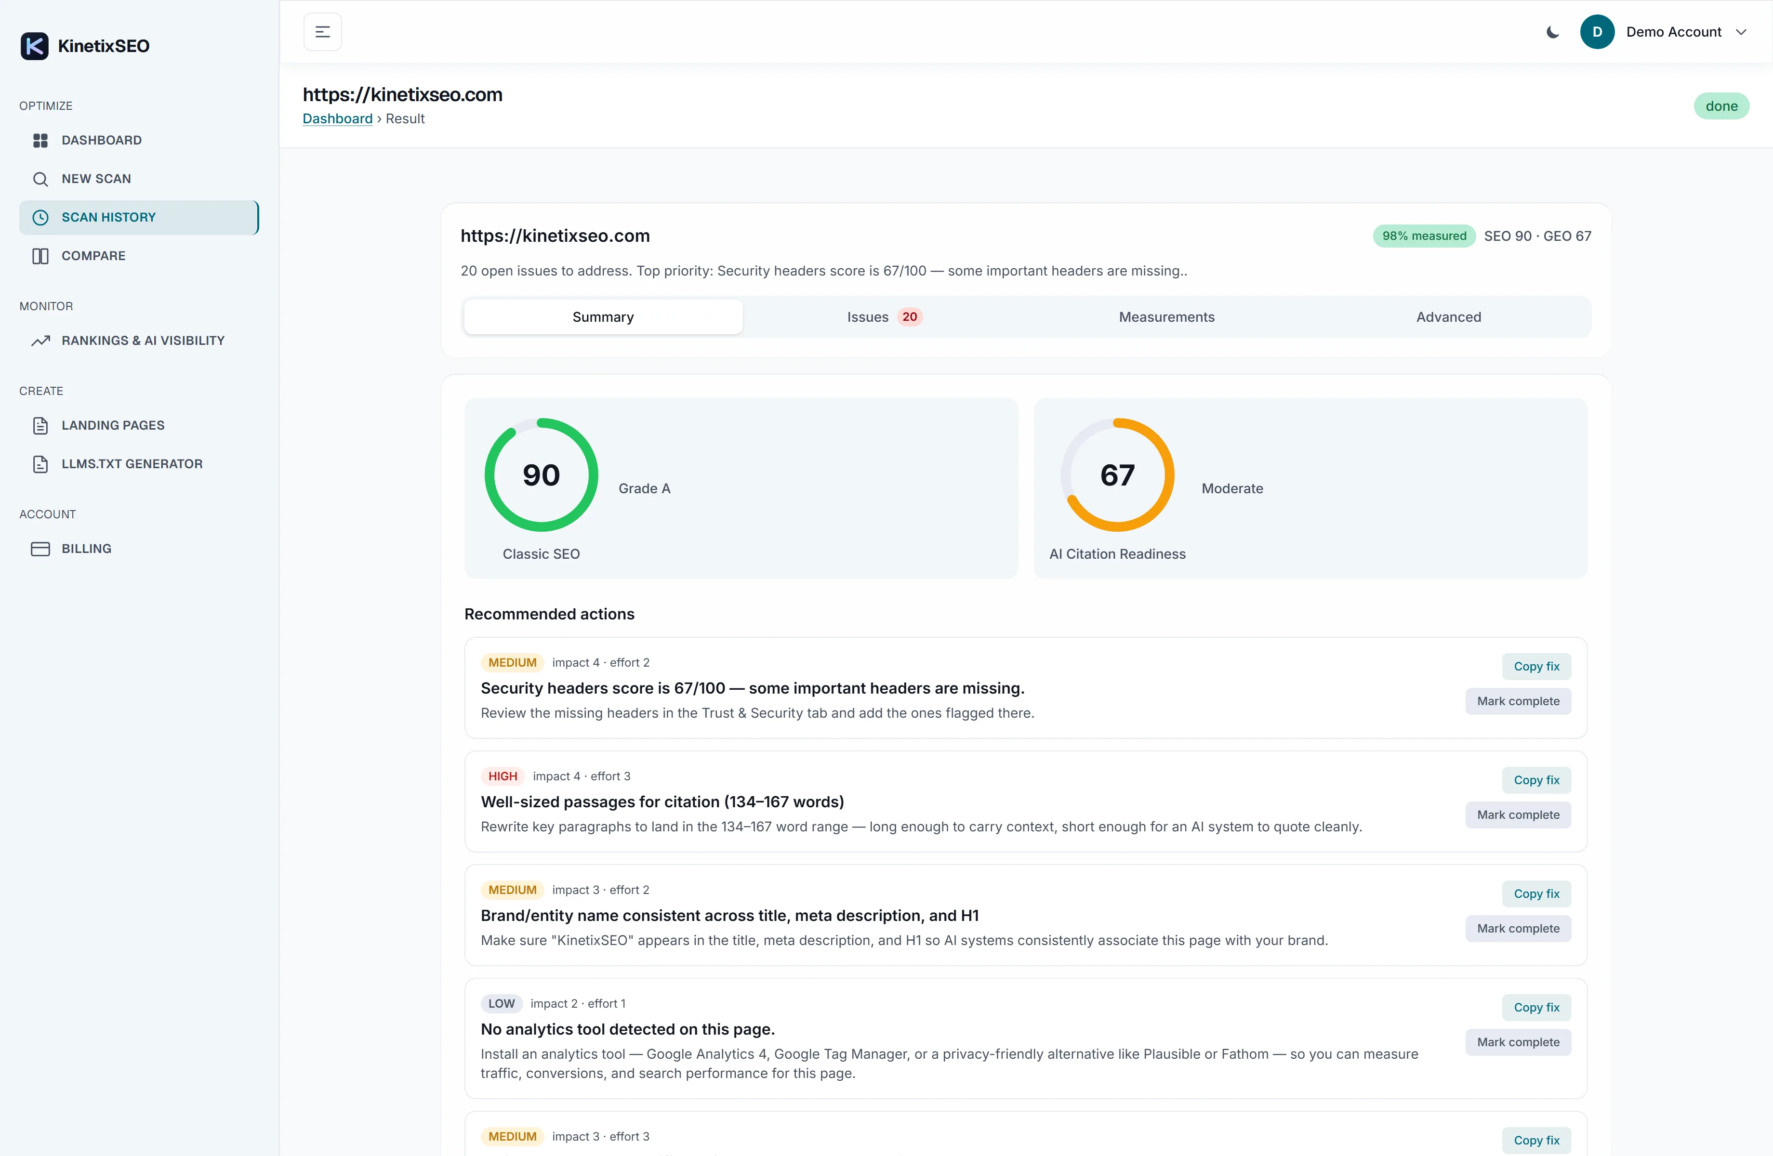Click the Billing credit card icon

(x=40, y=549)
